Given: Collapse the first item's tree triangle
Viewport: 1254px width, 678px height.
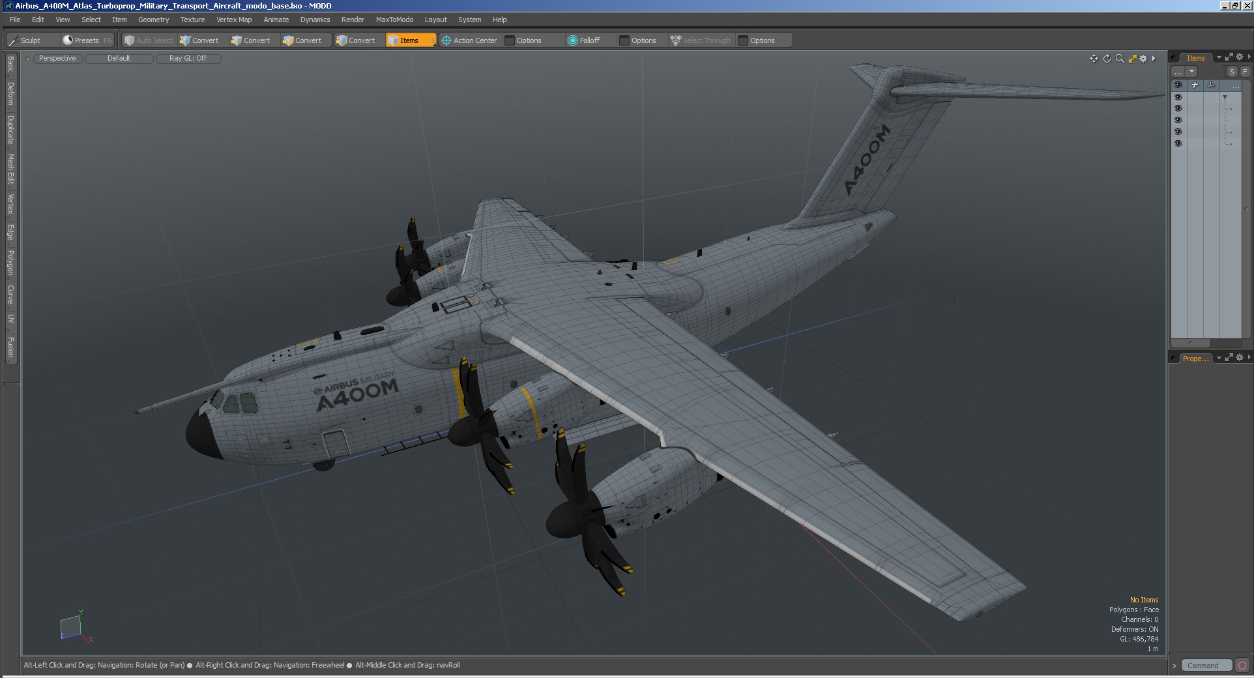Looking at the screenshot, I should (1225, 97).
